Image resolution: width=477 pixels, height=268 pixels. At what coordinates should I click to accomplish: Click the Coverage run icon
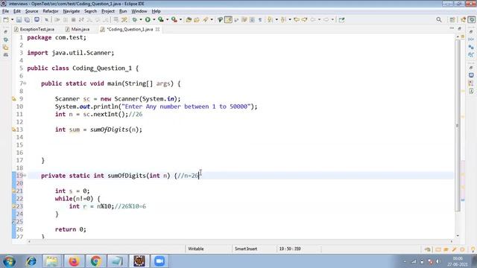161,20
